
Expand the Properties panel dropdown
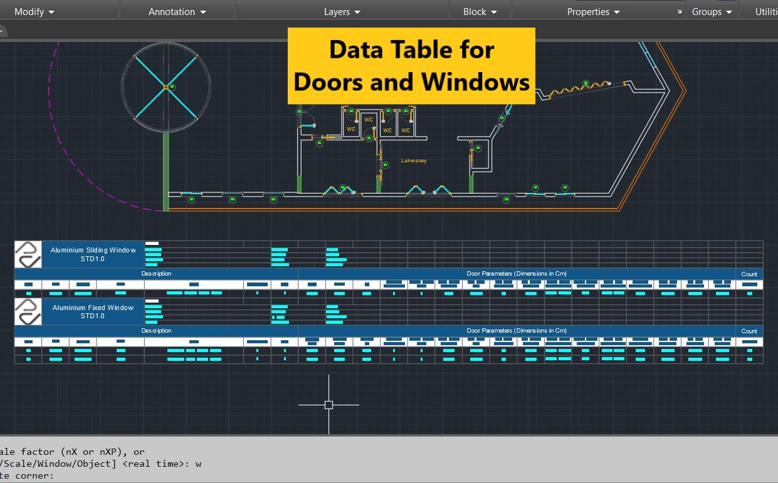click(593, 11)
